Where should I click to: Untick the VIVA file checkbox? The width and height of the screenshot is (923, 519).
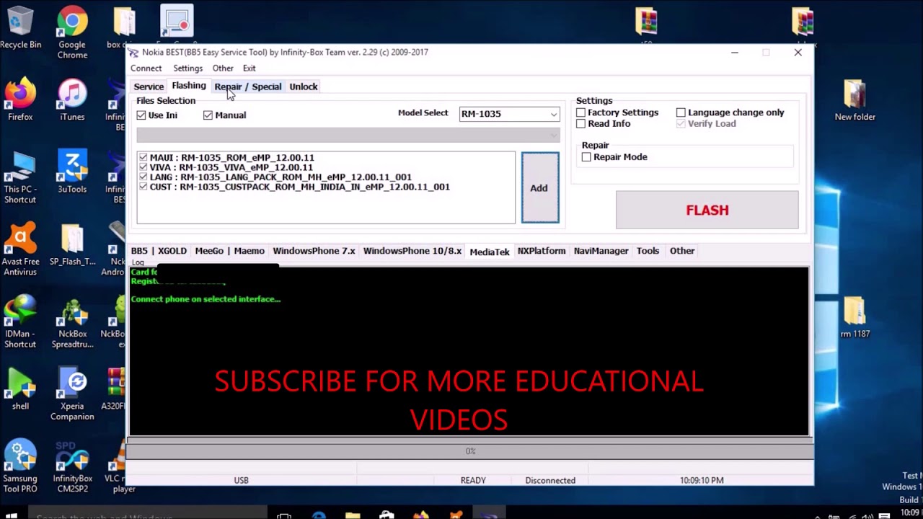[143, 167]
